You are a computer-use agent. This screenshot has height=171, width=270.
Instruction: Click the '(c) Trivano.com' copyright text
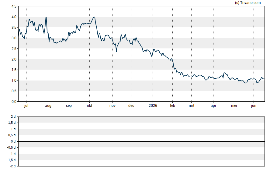click(x=248, y=2)
